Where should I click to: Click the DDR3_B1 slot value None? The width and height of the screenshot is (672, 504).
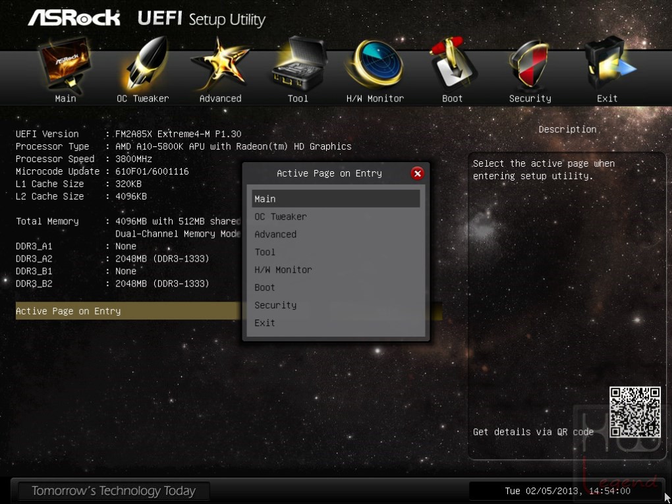126,271
